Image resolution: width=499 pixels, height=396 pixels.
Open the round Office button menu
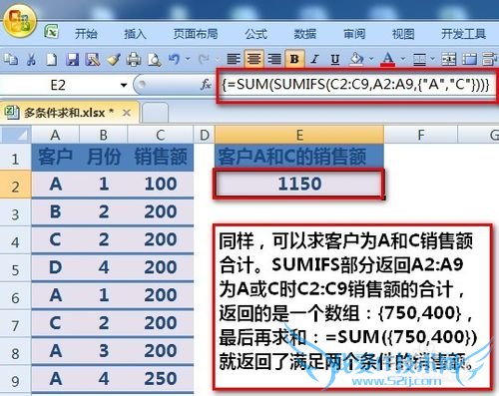[20, 22]
